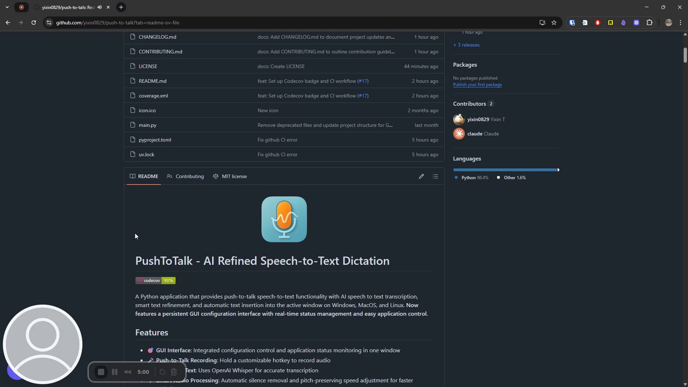The height and width of the screenshot is (387, 688).
Task: Click the blue shield extension icon
Action: click(x=572, y=23)
